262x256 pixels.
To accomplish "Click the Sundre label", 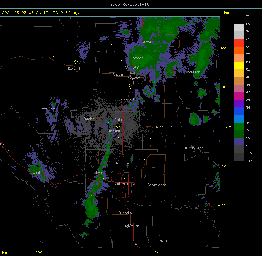I will [x=89, y=119].
